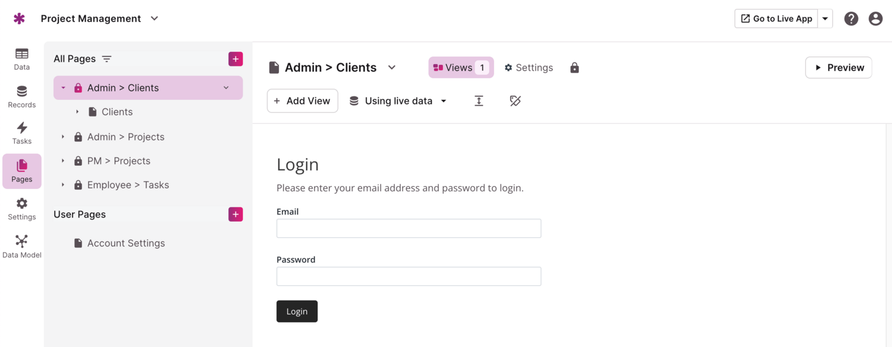Viewport: 892px width, 347px height.
Task: Expand the Clients child page
Action: [x=77, y=112]
